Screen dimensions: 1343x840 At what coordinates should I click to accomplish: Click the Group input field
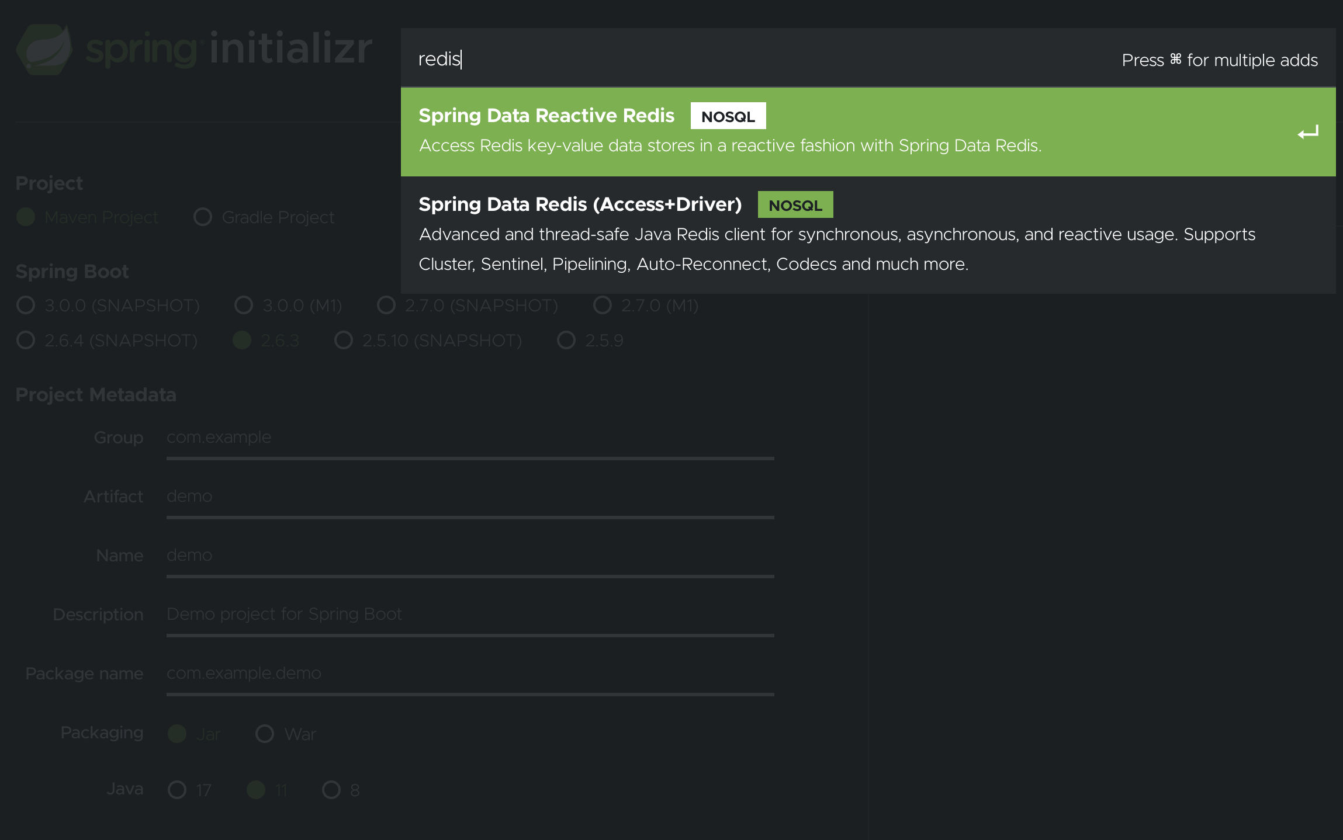pyautogui.click(x=409, y=437)
